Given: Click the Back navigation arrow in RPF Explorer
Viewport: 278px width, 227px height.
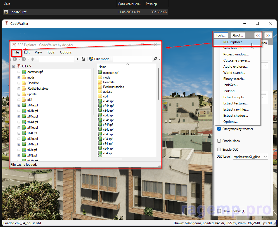Looking at the screenshot, I should [x=15, y=59].
